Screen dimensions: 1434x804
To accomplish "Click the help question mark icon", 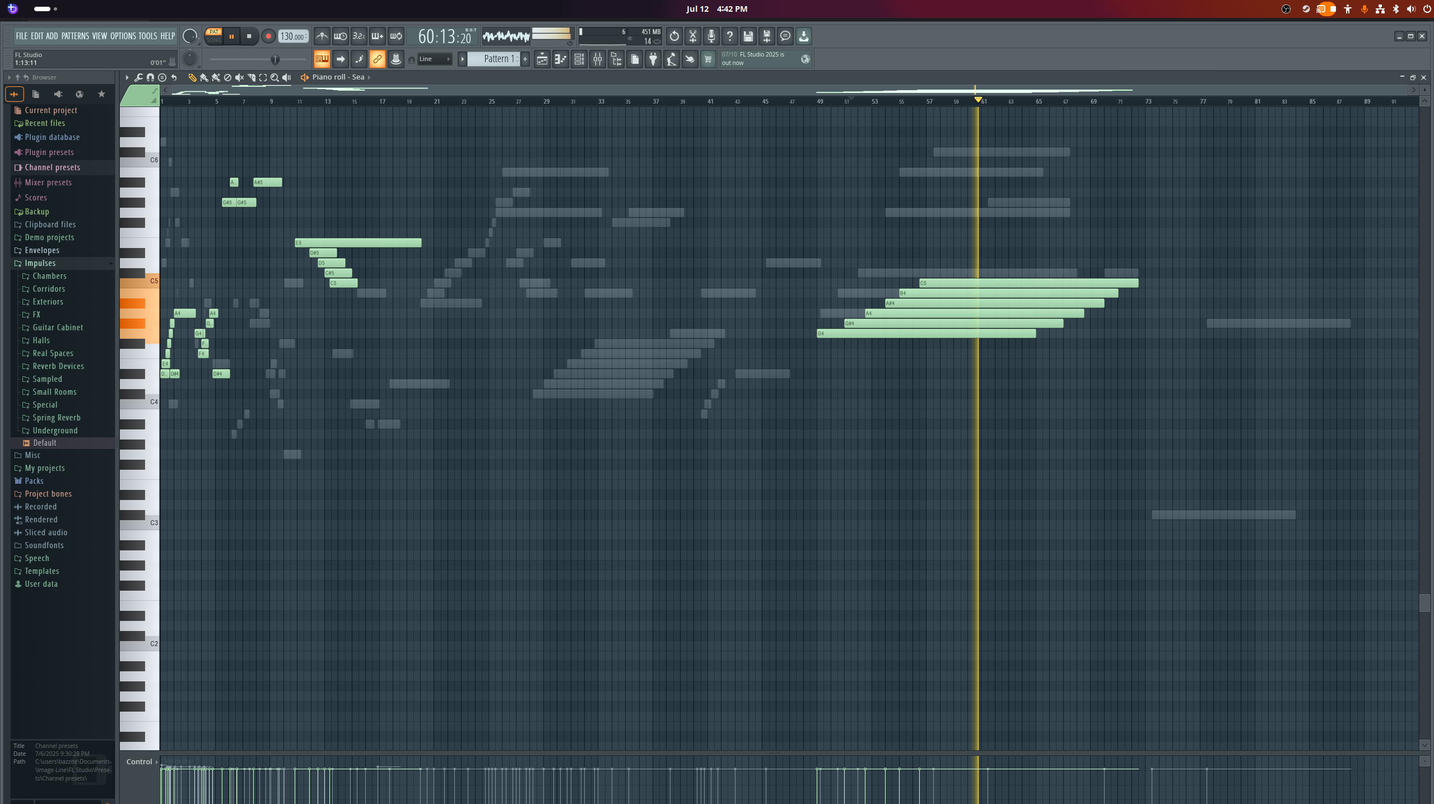I will 730,36.
